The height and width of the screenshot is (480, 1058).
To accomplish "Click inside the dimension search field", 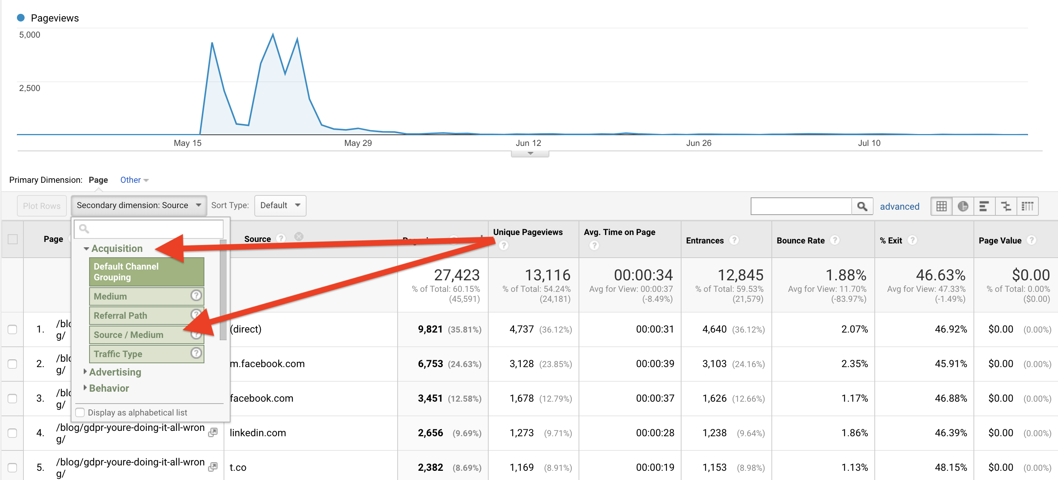I will pyautogui.click(x=148, y=228).
